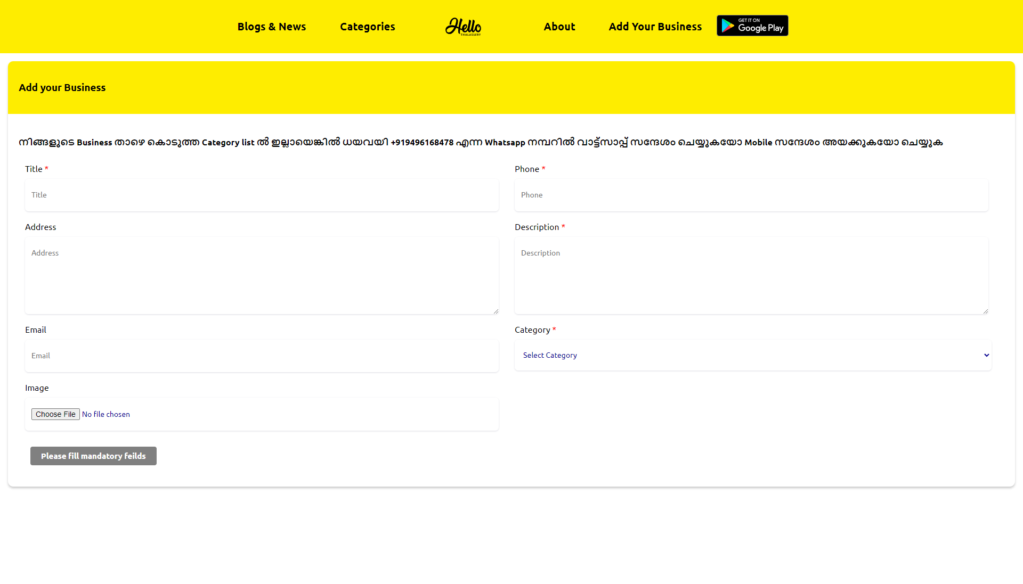Image resolution: width=1023 pixels, height=584 pixels.
Task: Click the Description text area
Action: click(x=751, y=275)
